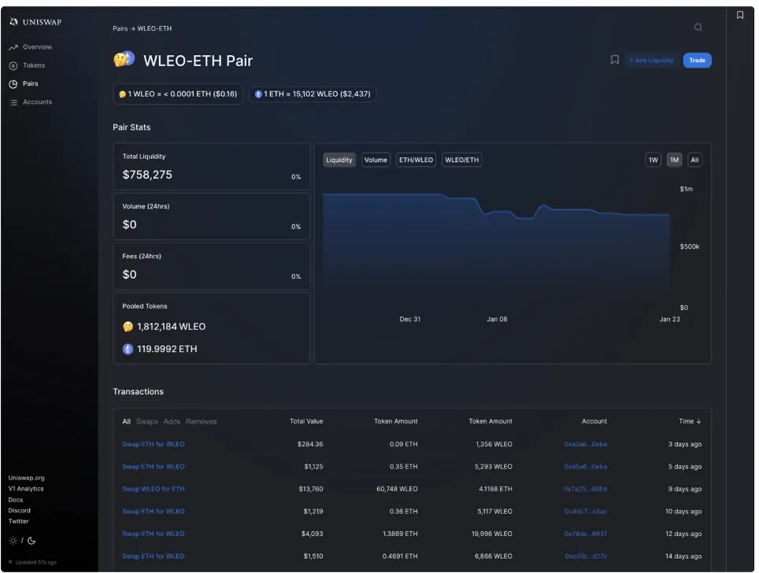Sort by the second Token Amount column

point(490,421)
